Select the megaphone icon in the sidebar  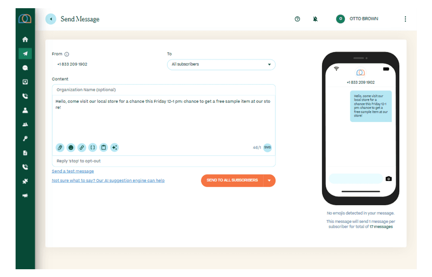coord(25,195)
